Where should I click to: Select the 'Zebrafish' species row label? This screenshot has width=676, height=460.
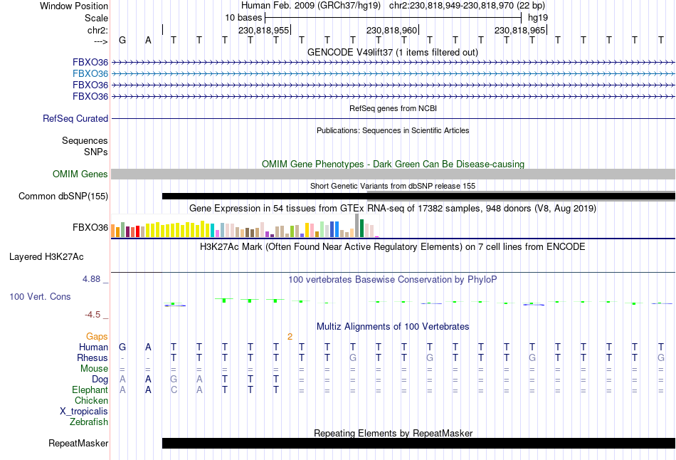(89, 422)
